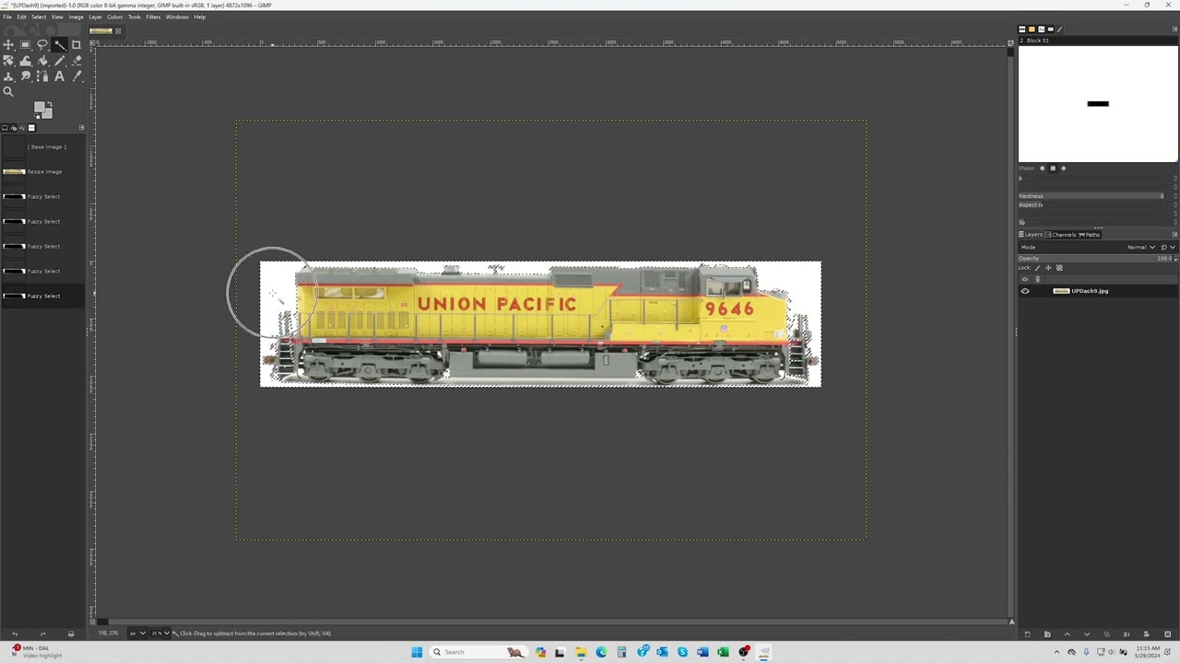Select the Warp Transform tool
This screenshot has width=1180, height=663.
[x=25, y=61]
